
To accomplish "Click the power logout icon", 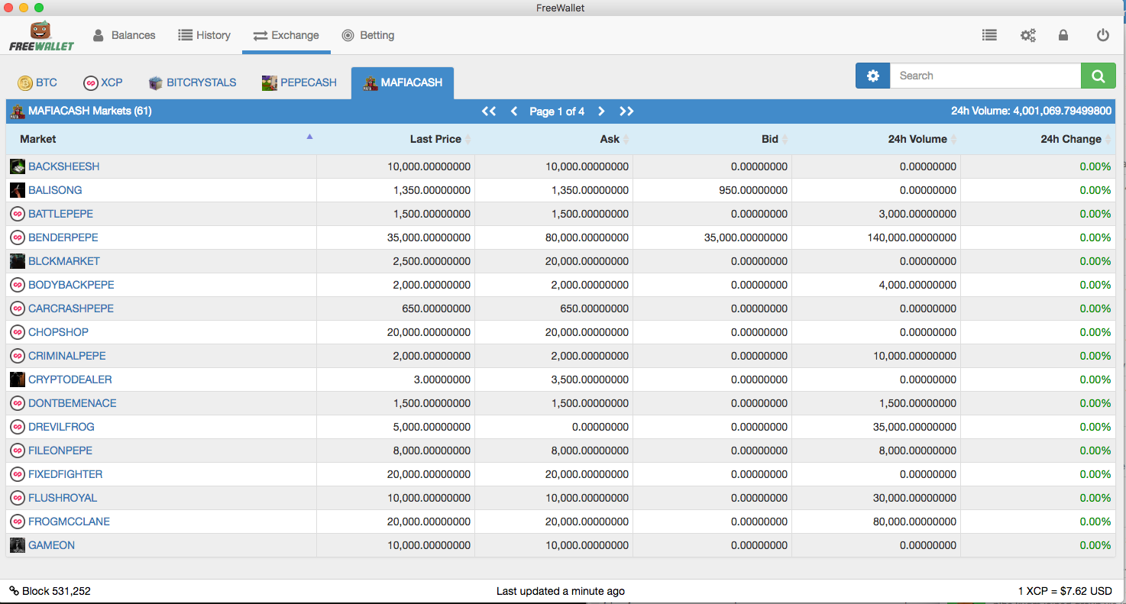I will pyautogui.click(x=1102, y=35).
